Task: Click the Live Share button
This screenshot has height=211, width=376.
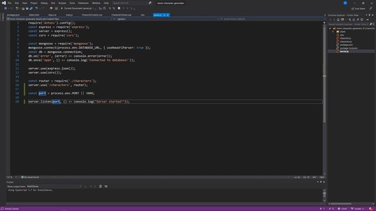Action: [358, 8]
